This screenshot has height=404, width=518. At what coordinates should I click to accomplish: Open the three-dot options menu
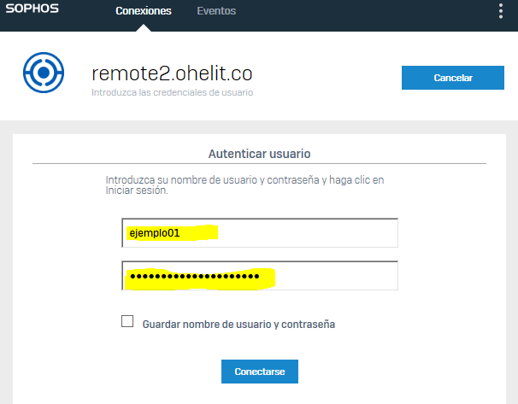tap(501, 11)
